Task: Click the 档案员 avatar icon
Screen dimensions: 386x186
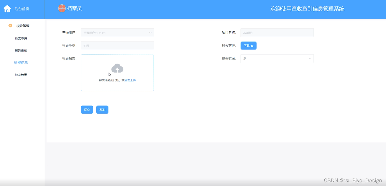Action: (62, 8)
